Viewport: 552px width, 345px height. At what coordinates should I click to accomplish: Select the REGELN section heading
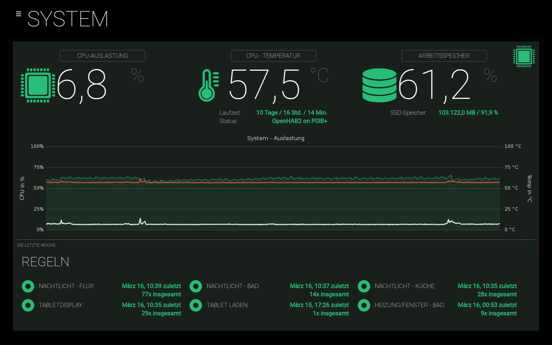[x=45, y=262]
